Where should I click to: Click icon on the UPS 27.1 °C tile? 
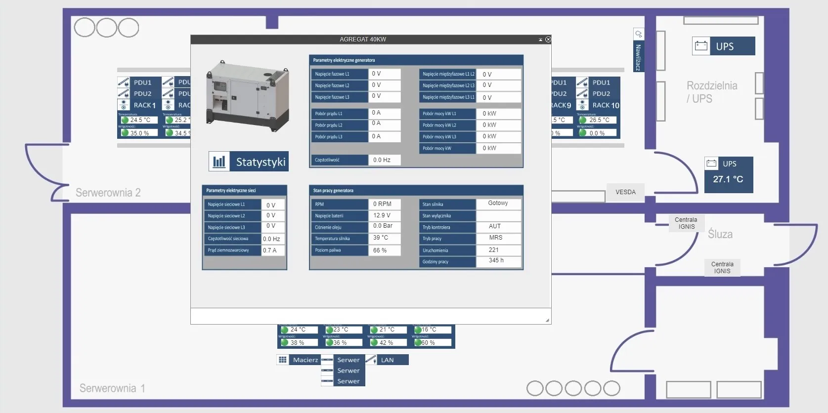tap(711, 164)
